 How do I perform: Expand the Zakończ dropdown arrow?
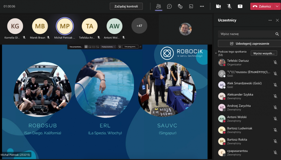277,6
